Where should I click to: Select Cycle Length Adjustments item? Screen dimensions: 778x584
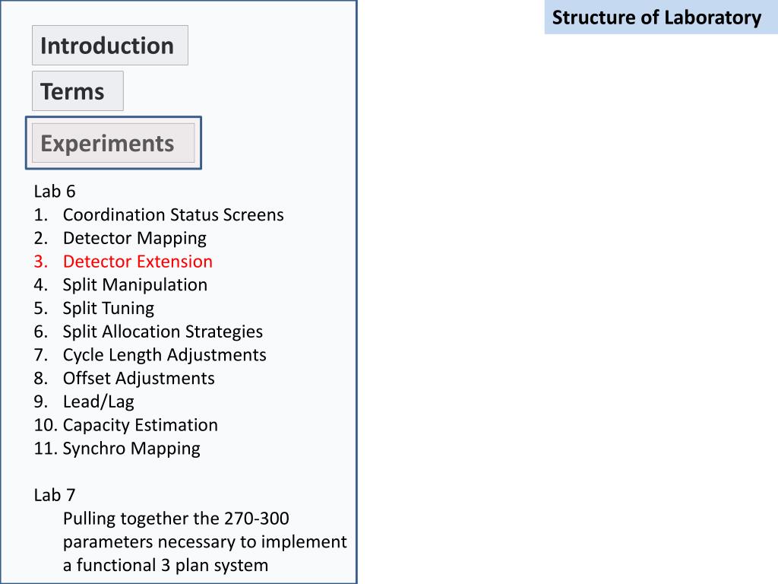pyautogui.click(x=150, y=354)
